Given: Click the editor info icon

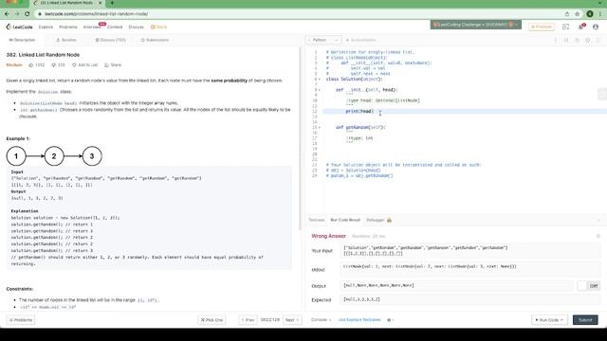Looking at the screenshot, I should click(x=556, y=40).
